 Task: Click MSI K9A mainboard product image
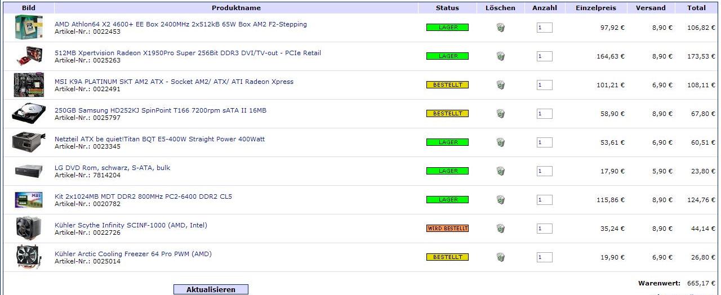pyautogui.click(x=29, y=85)
